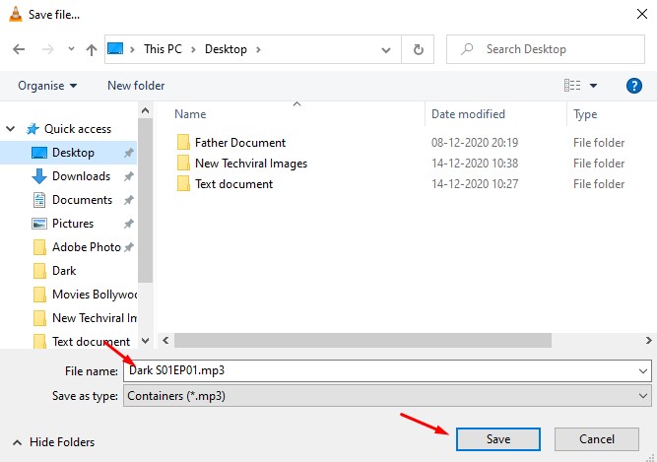This screenshot has width=657, height=462.
Task: Click the search magnifier icon
Action: click(x=467, y=49)
